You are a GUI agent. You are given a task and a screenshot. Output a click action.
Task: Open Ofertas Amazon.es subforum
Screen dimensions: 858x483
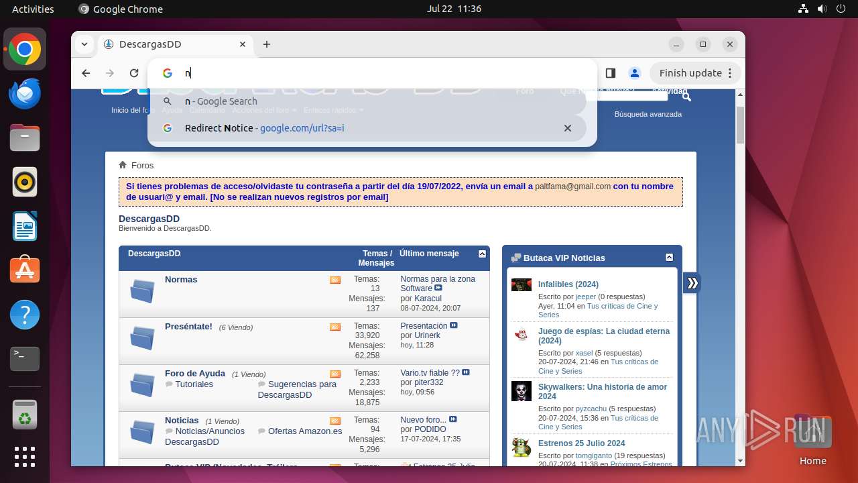305,431
